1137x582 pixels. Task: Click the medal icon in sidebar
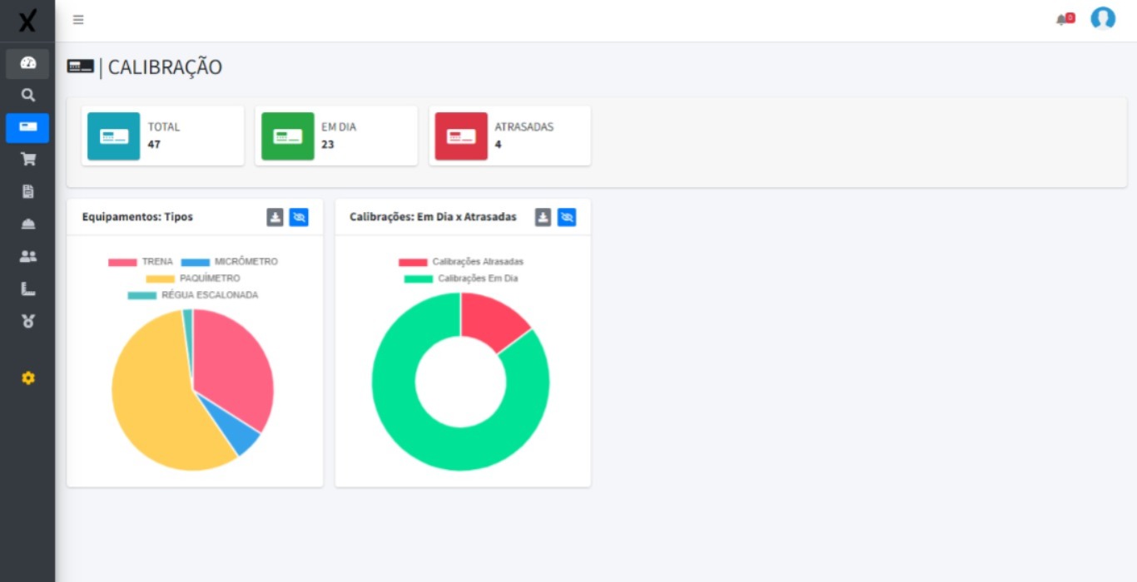pos(27,321)
